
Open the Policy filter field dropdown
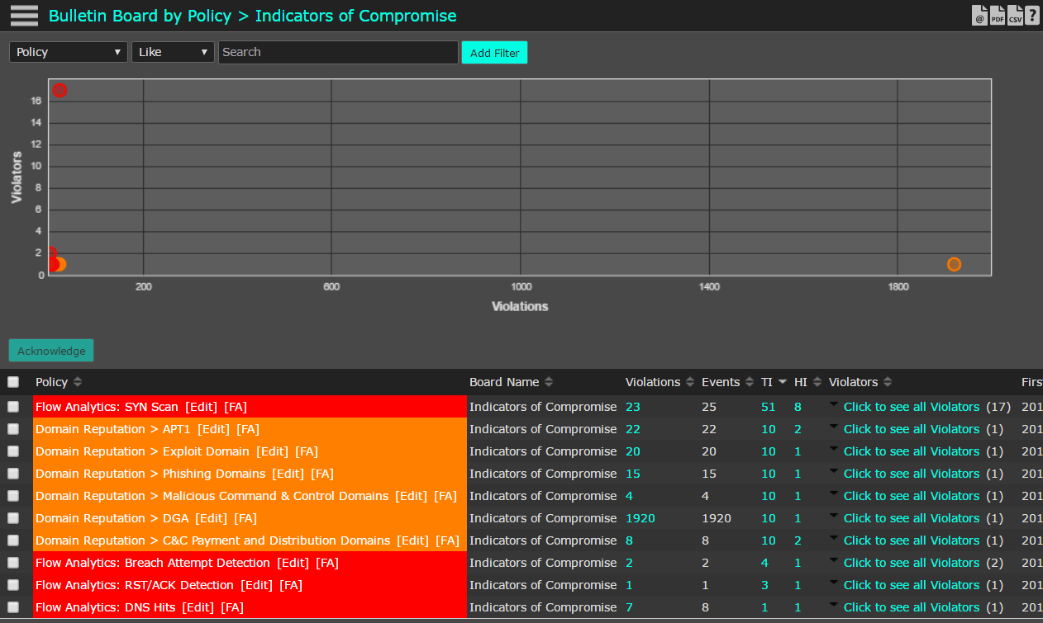pos(69,52)
